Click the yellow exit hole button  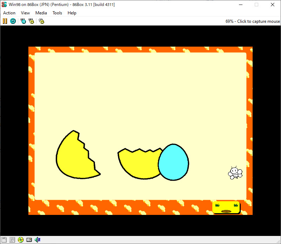(226, 208)
